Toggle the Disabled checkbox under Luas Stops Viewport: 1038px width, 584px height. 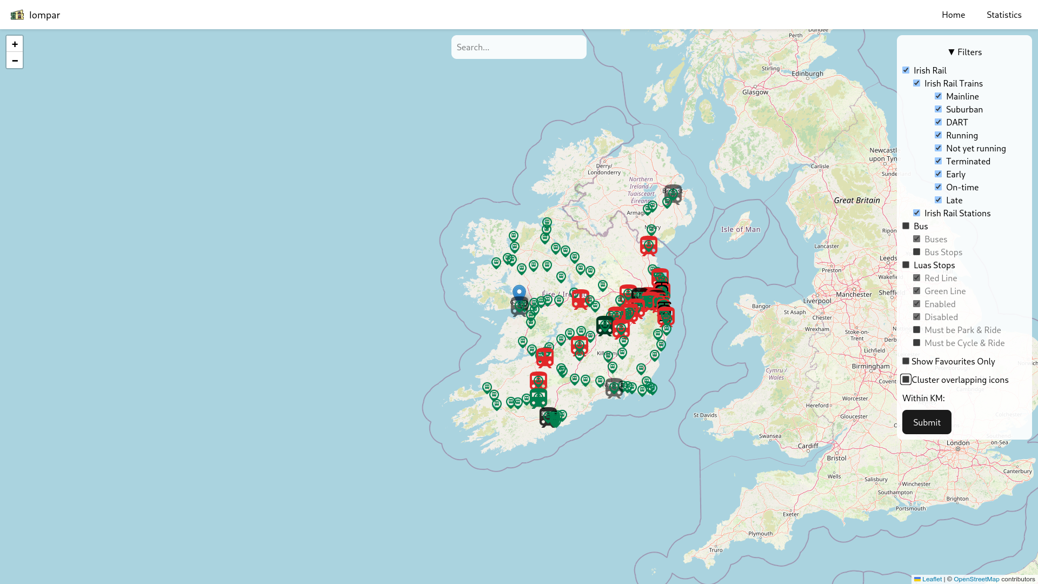[917, 316]
